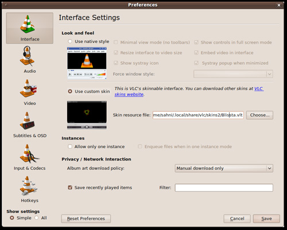
Task: Click the Show settings label
Action: (23, 212)
